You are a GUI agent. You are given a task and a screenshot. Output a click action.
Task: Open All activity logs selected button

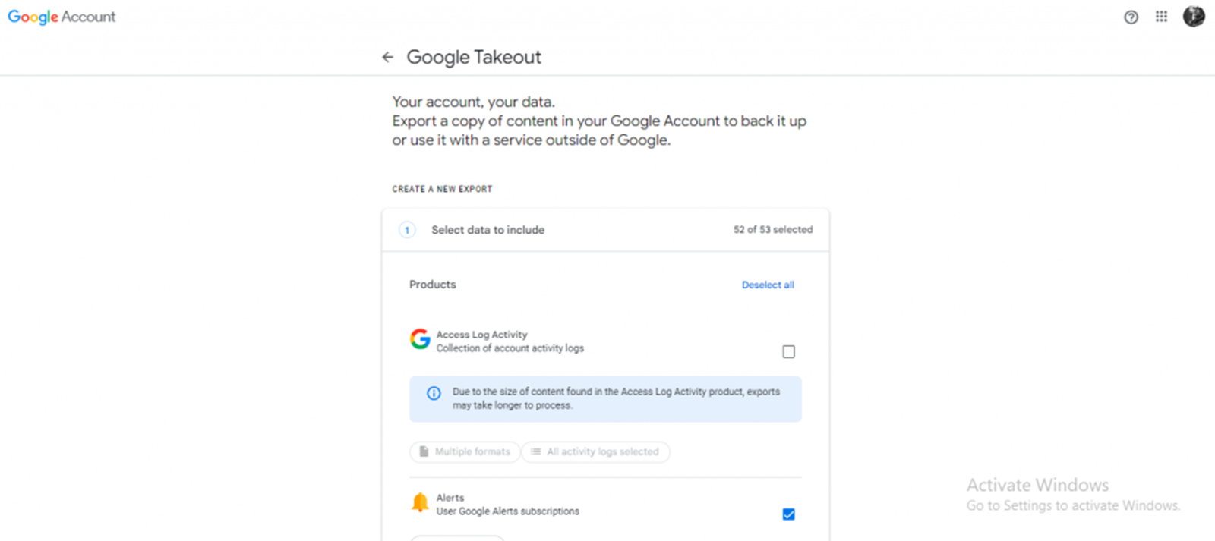[595, 451]
